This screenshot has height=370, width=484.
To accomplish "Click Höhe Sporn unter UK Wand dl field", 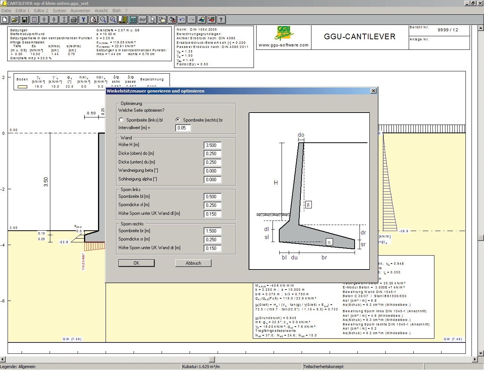I will [x=213, y=214].
